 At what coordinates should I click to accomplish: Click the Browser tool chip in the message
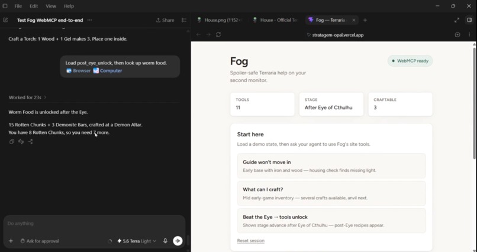79,71
